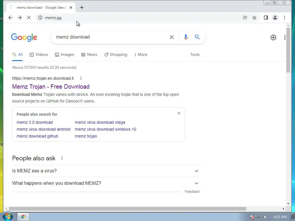The height and width of the screenshot is (221, 295).
Task: Submit search with the magnifying glass icon
Action: tap(197, 37)
